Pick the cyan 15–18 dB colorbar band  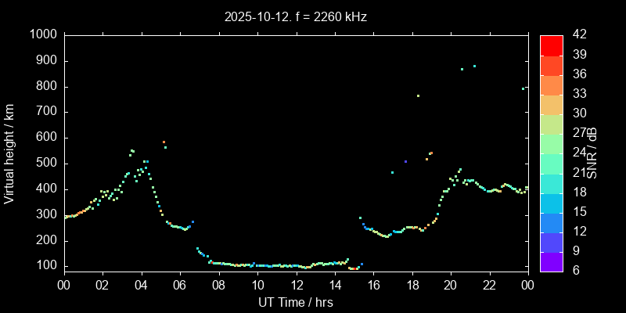(551, 203)
